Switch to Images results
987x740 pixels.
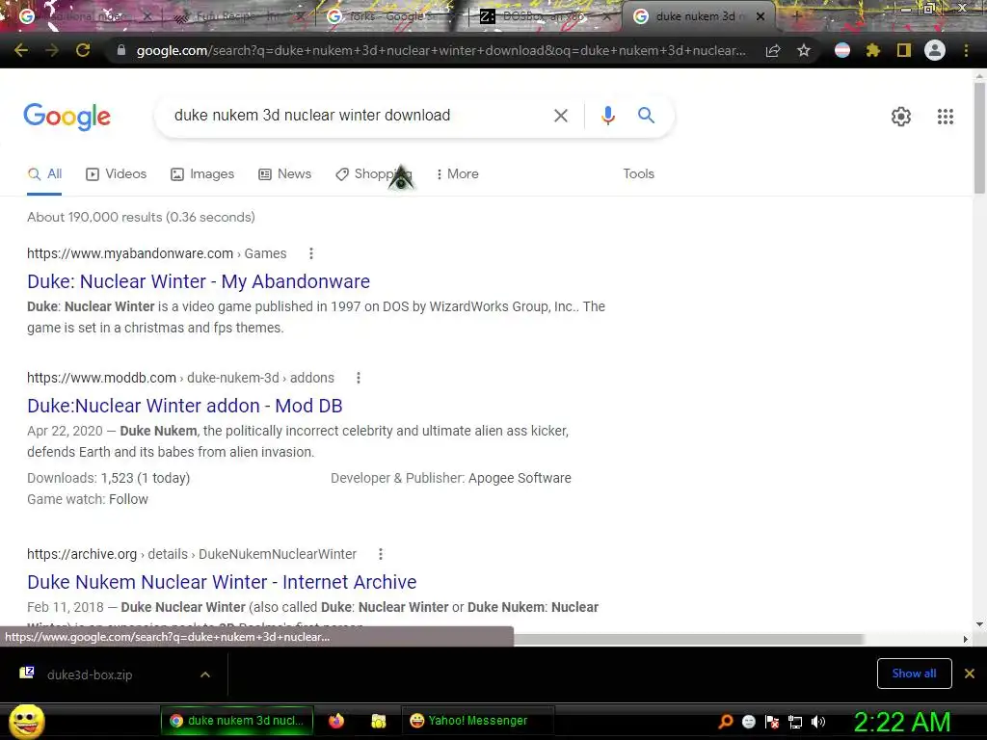pyautogui.click(x=202, y=173)
